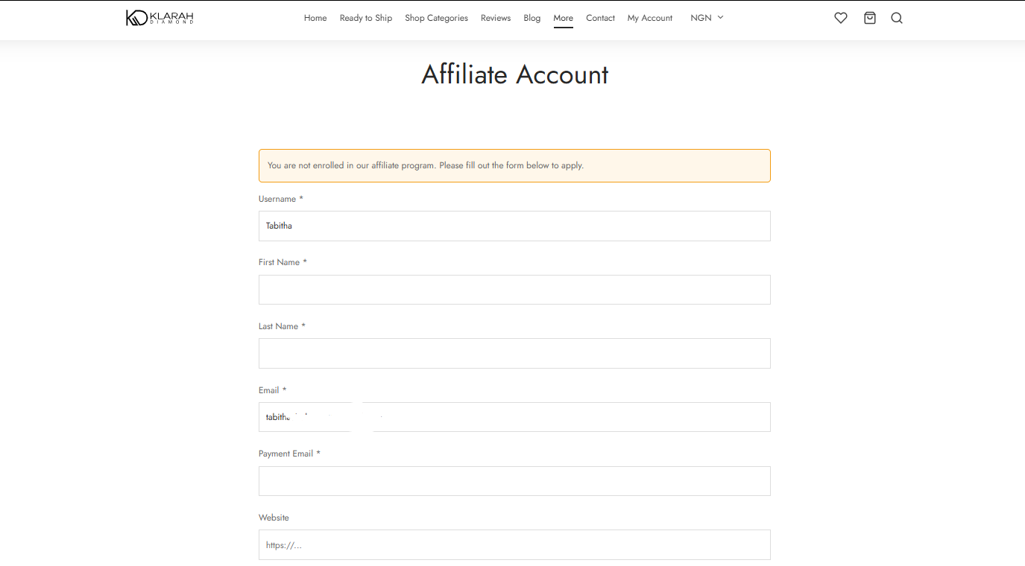Open the Shop Categories menu

(x=436, y=18)
